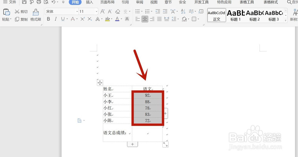This screenshot has height=157, width=298.
Task: Select the 正文 style
Action: [216, 15]
